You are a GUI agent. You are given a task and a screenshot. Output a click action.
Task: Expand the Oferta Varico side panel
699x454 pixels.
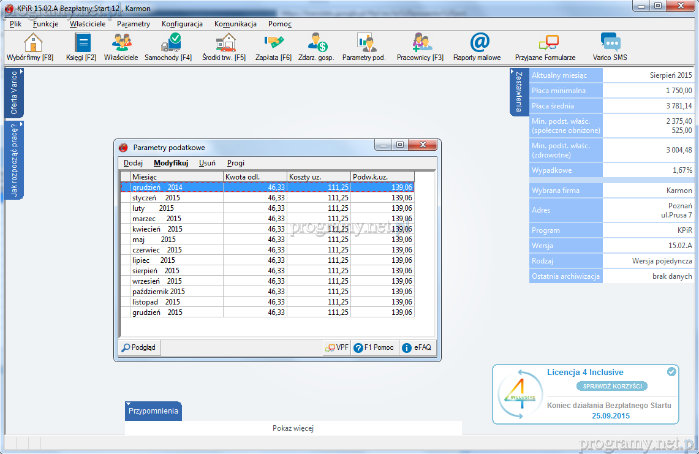click(x=14, y=93)
